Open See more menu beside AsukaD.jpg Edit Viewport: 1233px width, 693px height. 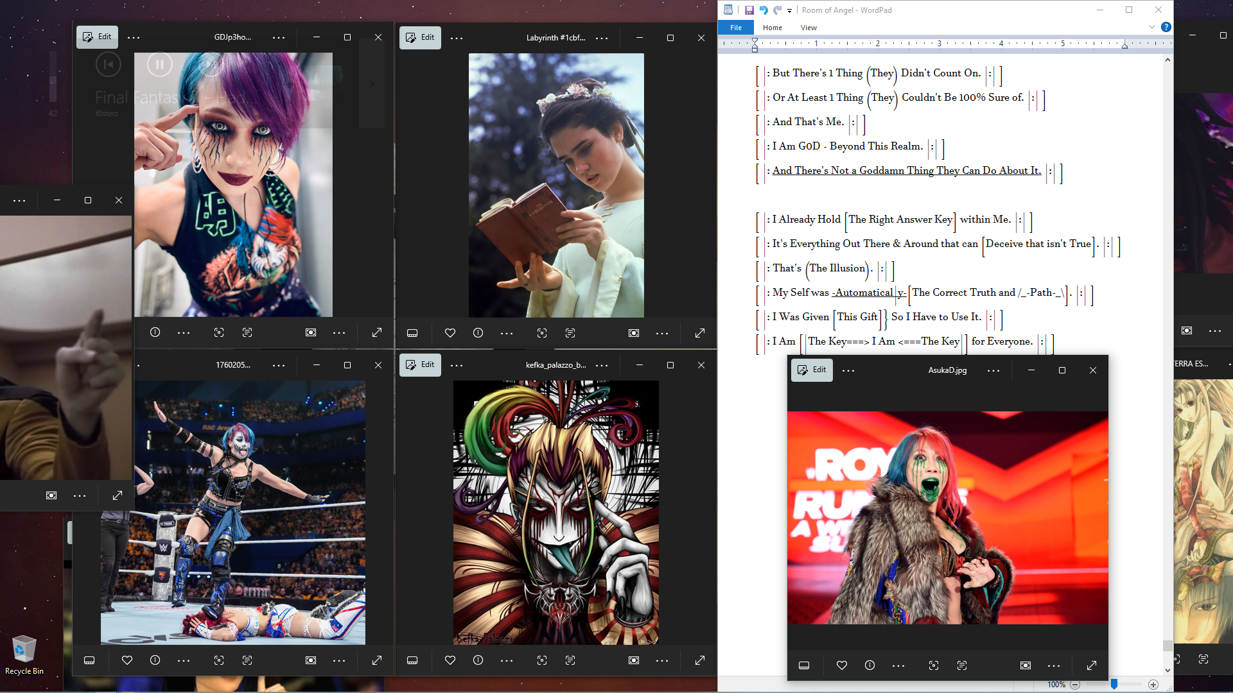848,370
